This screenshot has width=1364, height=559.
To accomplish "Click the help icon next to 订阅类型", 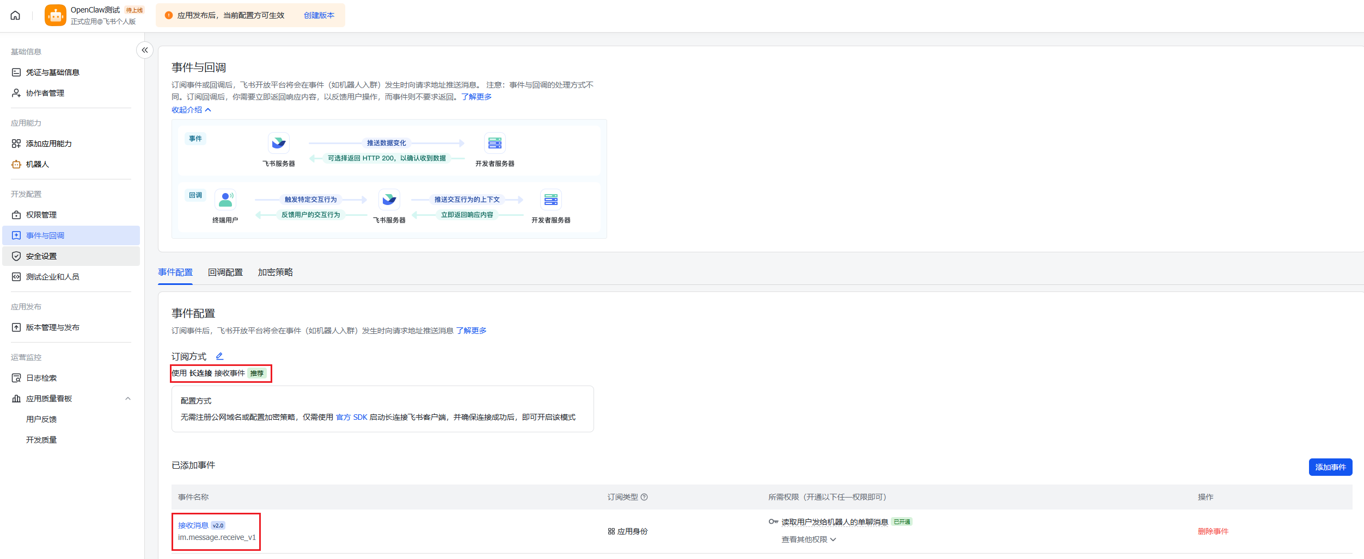I will pyautogui.click(x=644, y=497).
